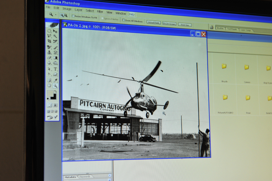272x181 pixels.
Task: Select the Hand tool
Action: click(x=50, y=86)
